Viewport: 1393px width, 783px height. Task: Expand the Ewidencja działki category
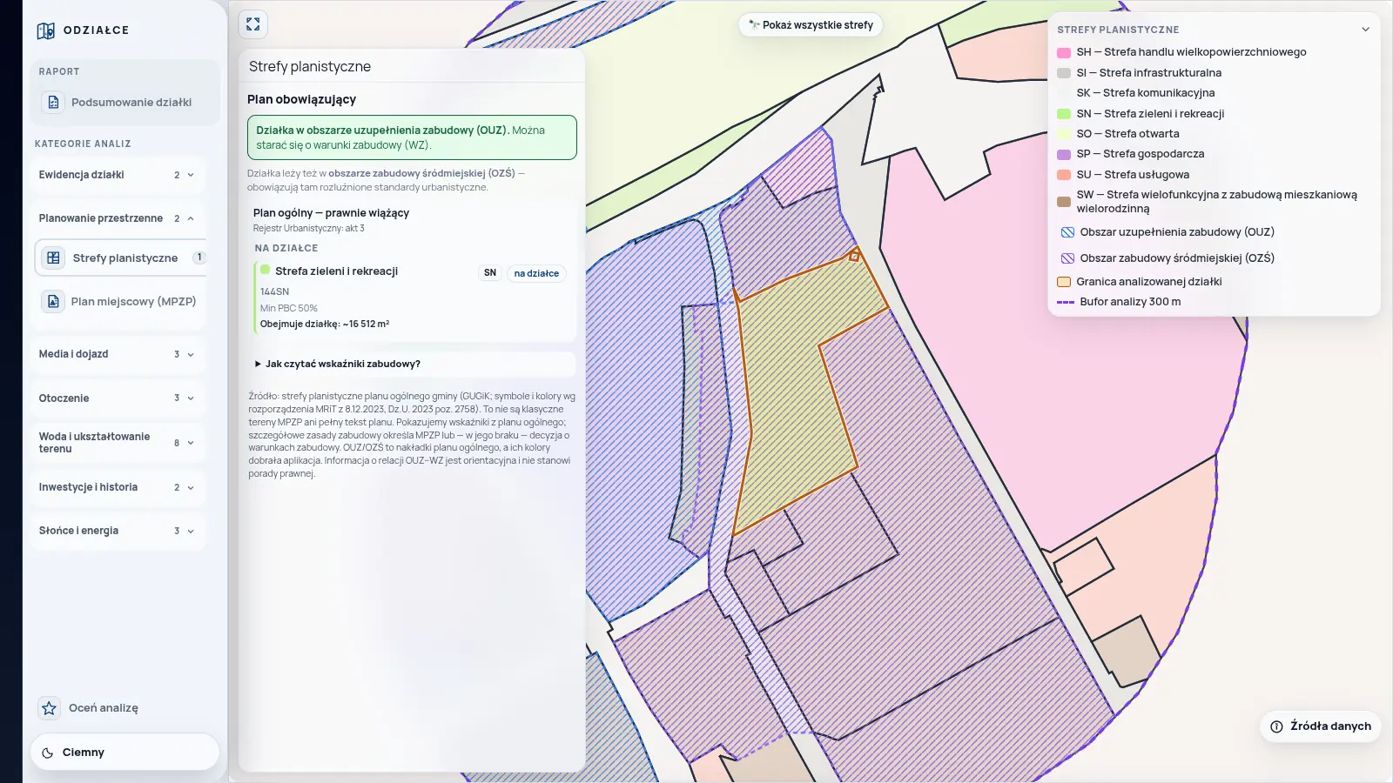pos(118,175)
